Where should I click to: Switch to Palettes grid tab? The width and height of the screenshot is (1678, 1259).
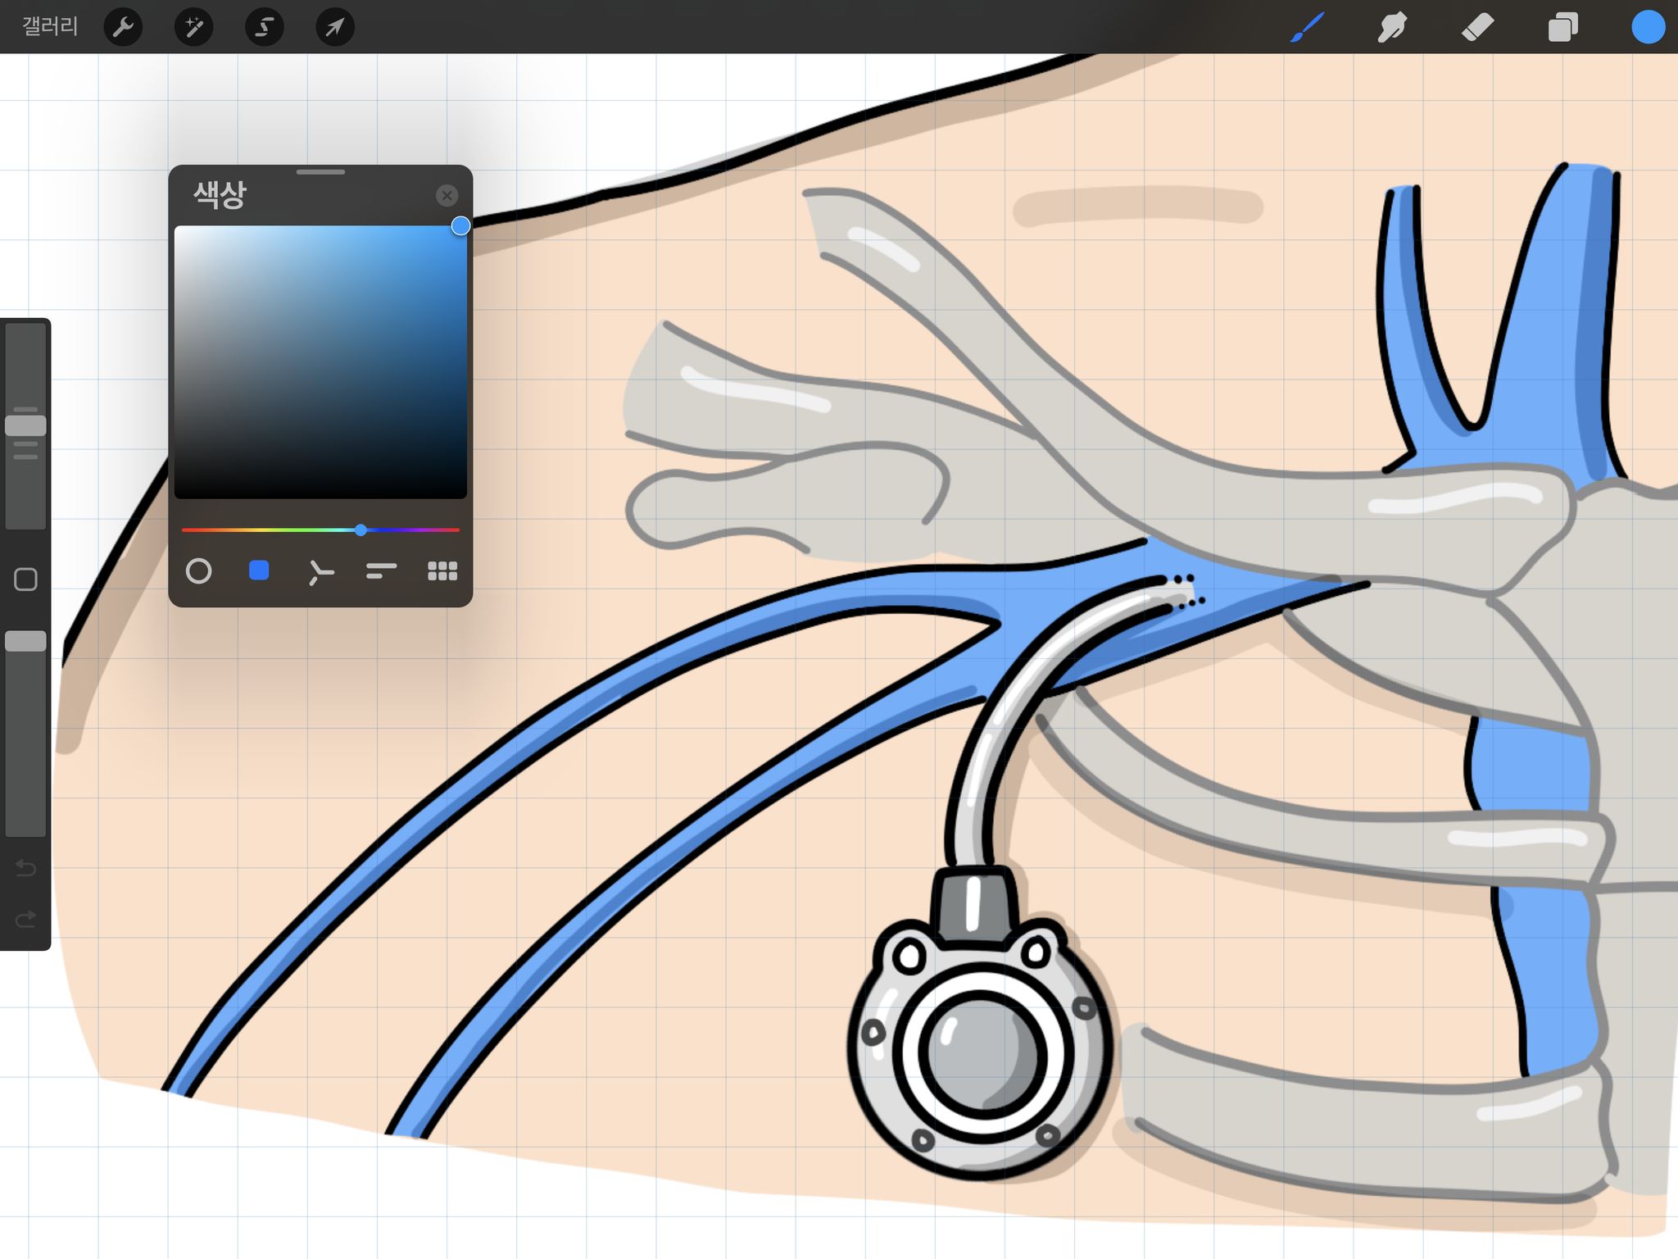[442, 571]
